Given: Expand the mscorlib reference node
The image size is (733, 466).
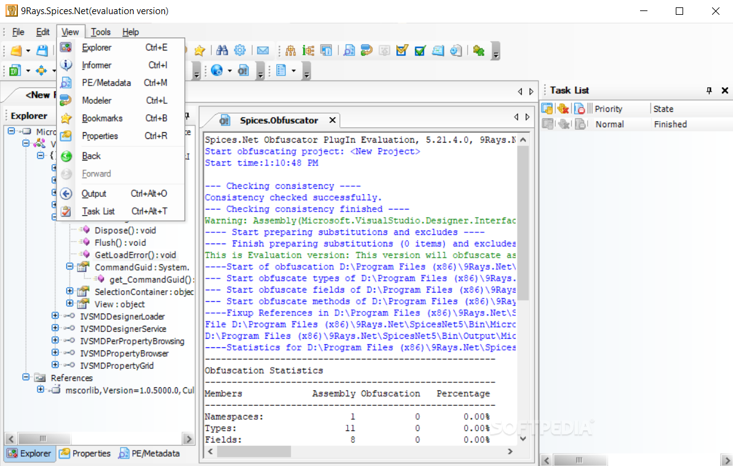Looking at the screenshot, I should (x=40, y=389).
